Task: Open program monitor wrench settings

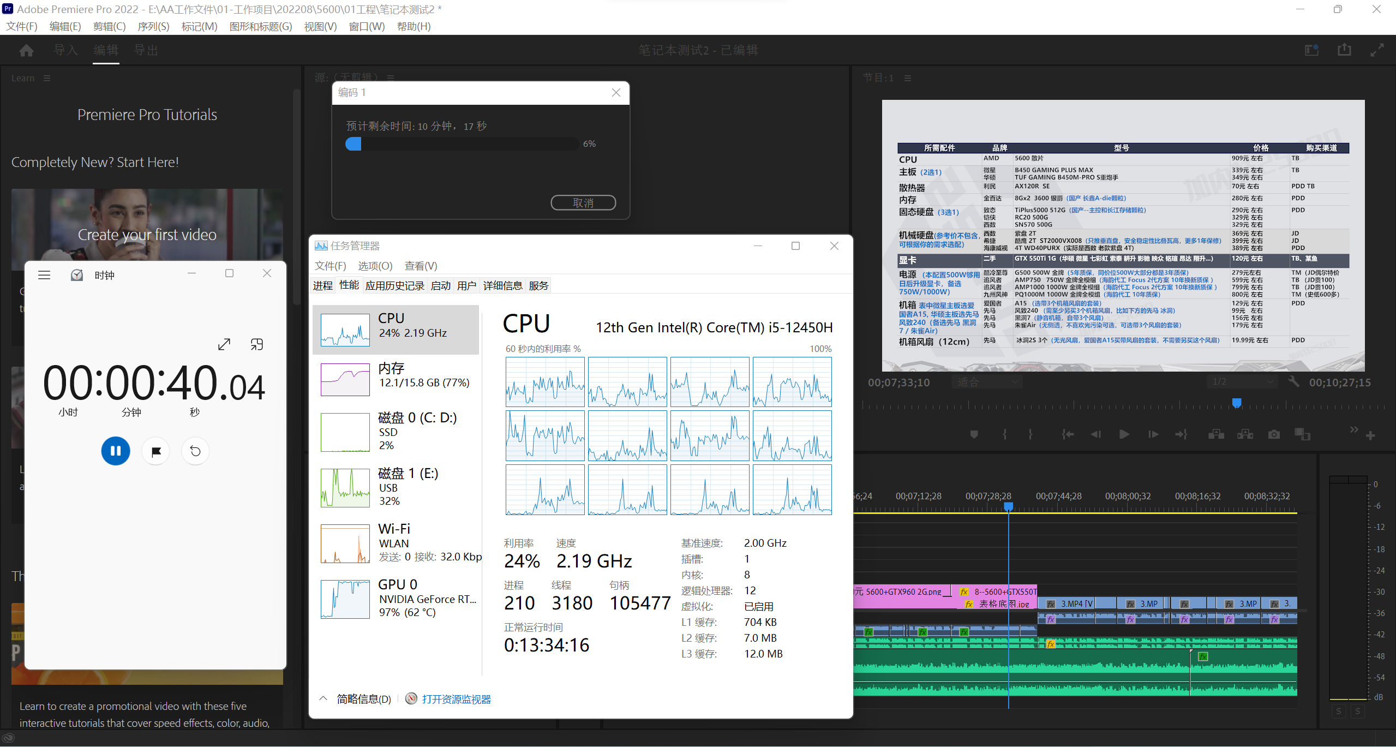Action: [x=1293, y=381]
